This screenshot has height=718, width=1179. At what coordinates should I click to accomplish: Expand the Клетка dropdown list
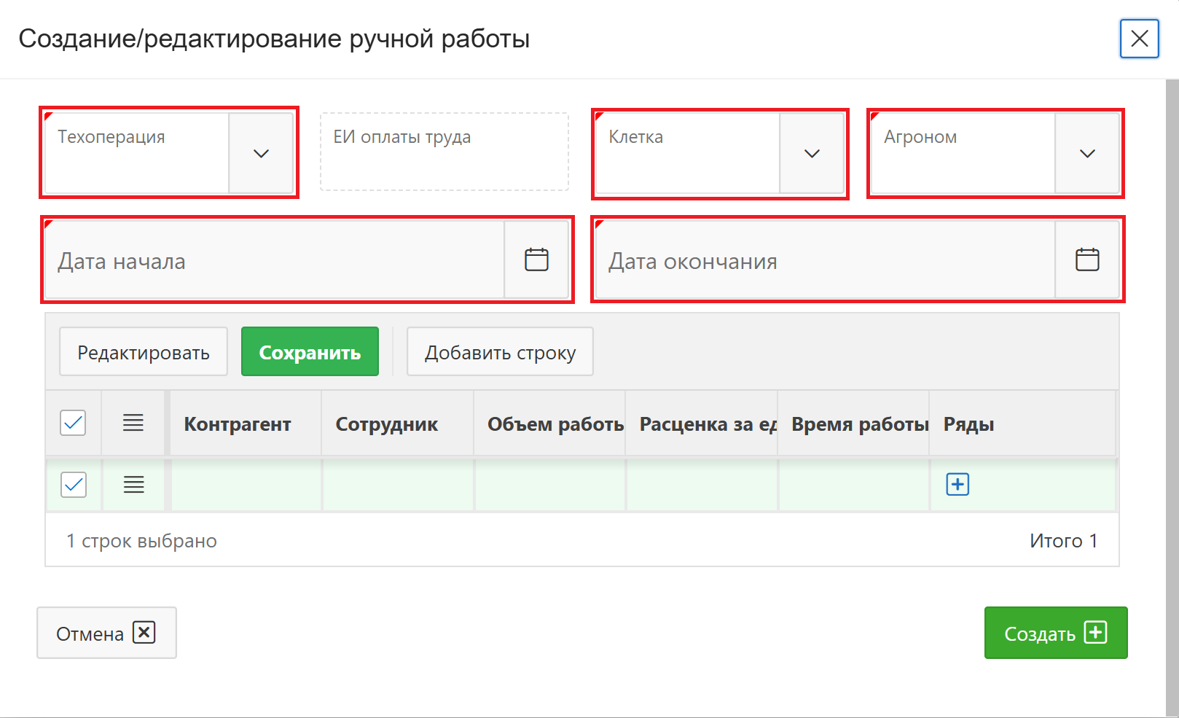point(812,153)
